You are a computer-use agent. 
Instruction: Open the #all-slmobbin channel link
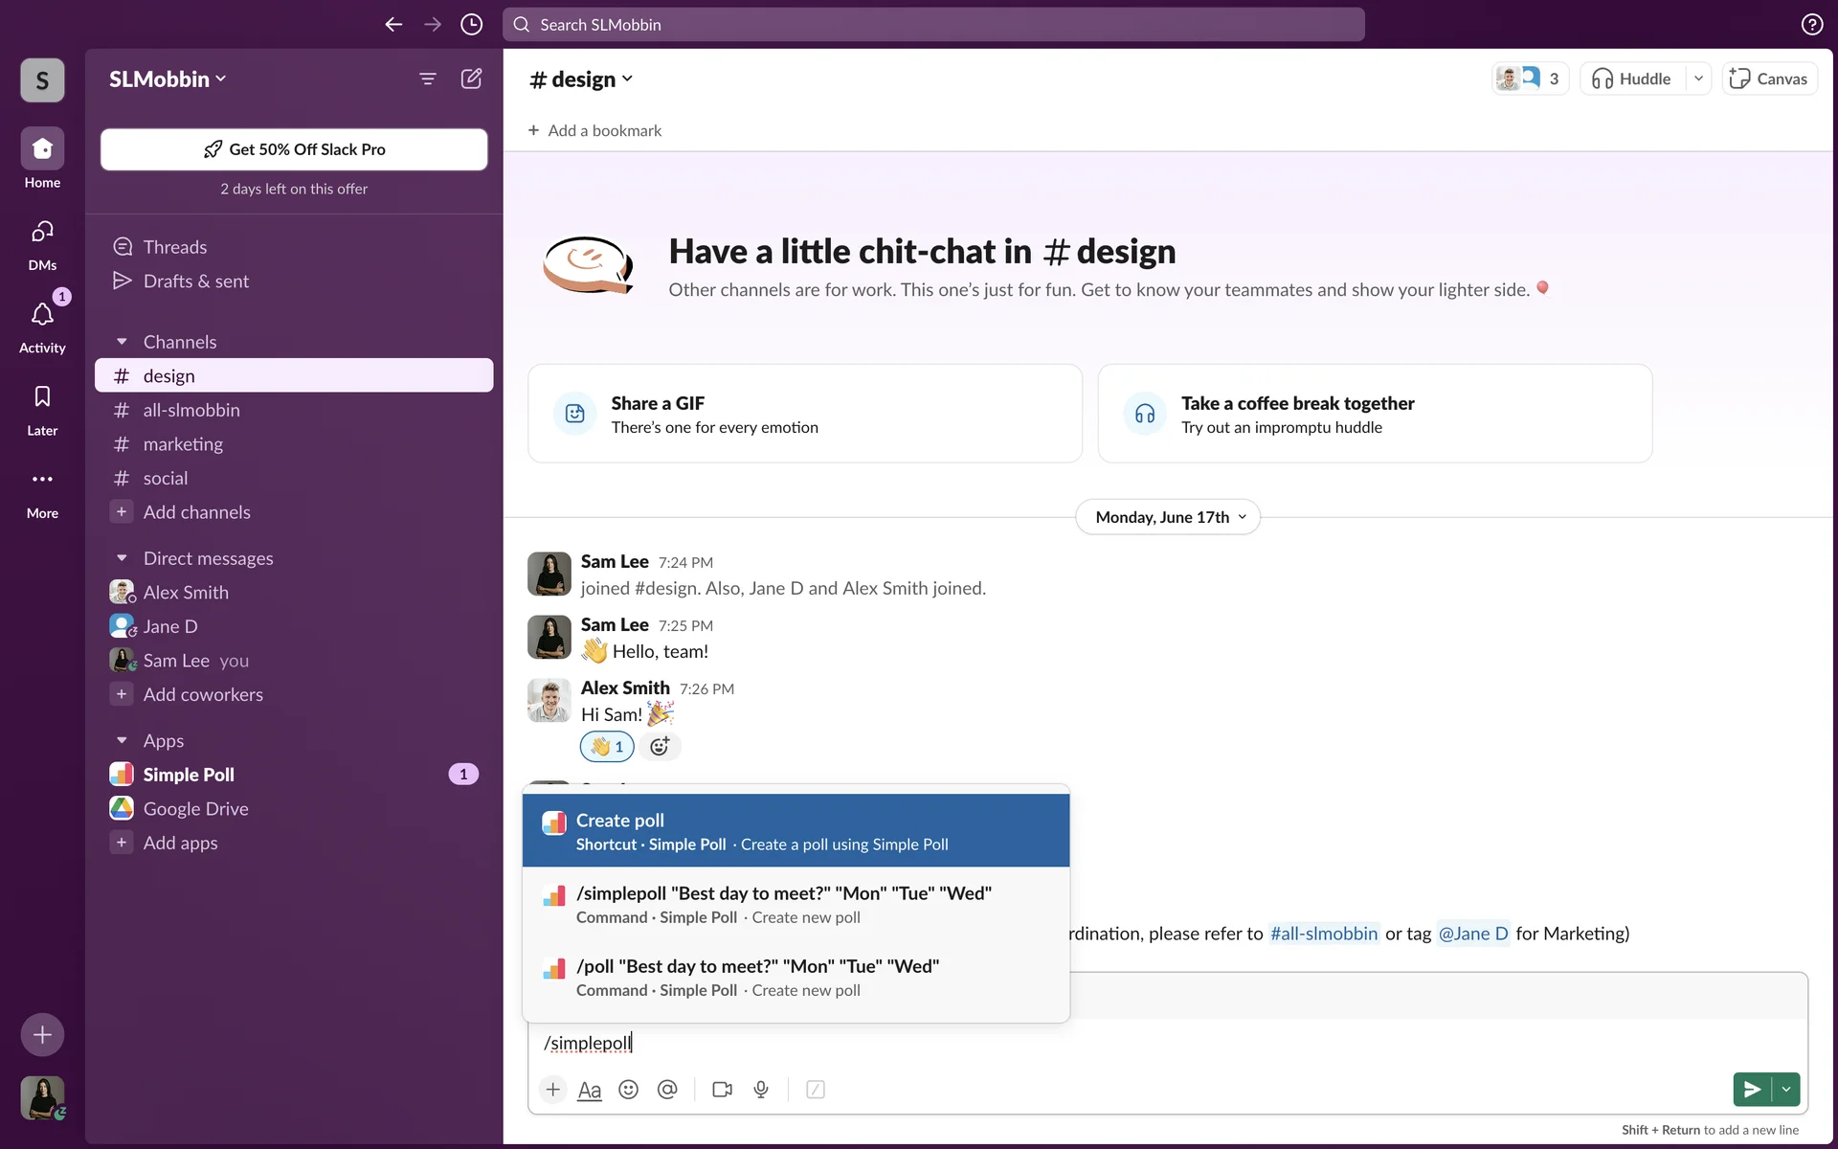point(1323,934)
